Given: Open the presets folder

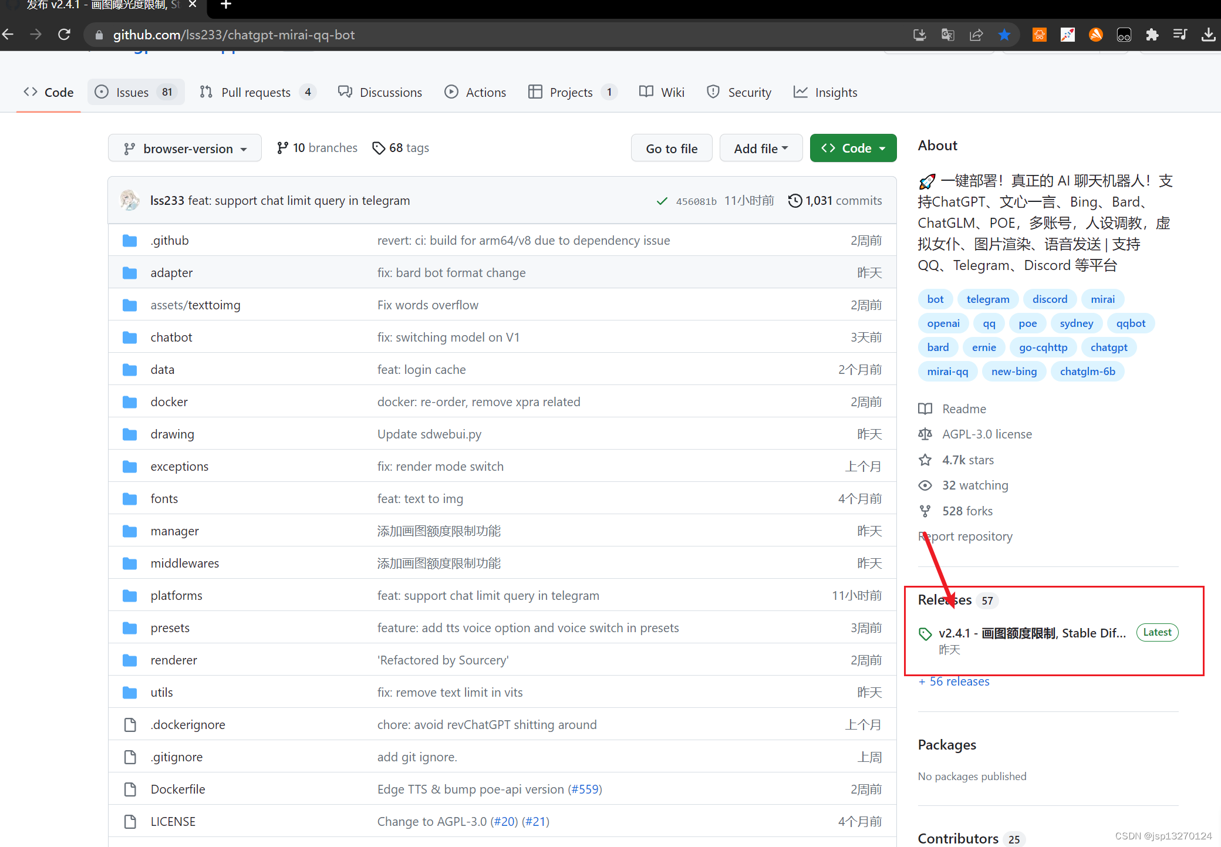Looking at the screenshot, I should (170, 628).
